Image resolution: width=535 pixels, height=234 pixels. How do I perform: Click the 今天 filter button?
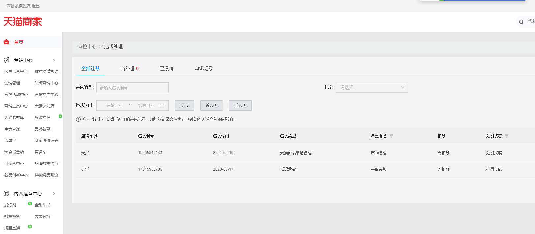click(x=184, y=105)
